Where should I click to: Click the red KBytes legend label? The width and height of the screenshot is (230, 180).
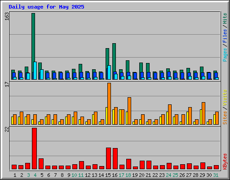(225, 162)
